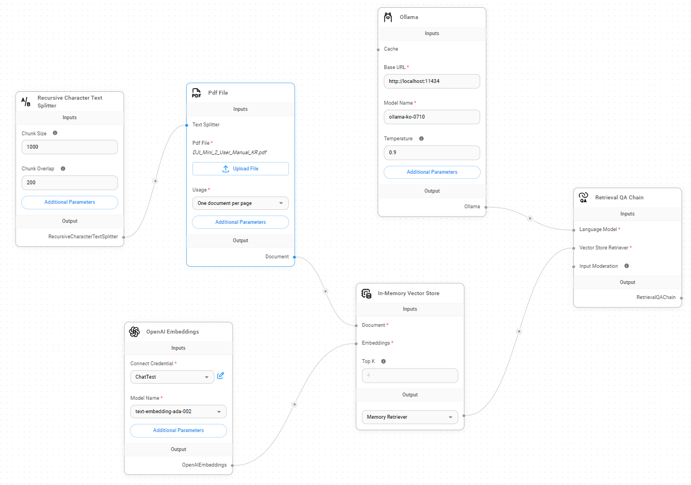
Task: Click the Top K input field
Action: pyautogui.click(x=410, y=375)
